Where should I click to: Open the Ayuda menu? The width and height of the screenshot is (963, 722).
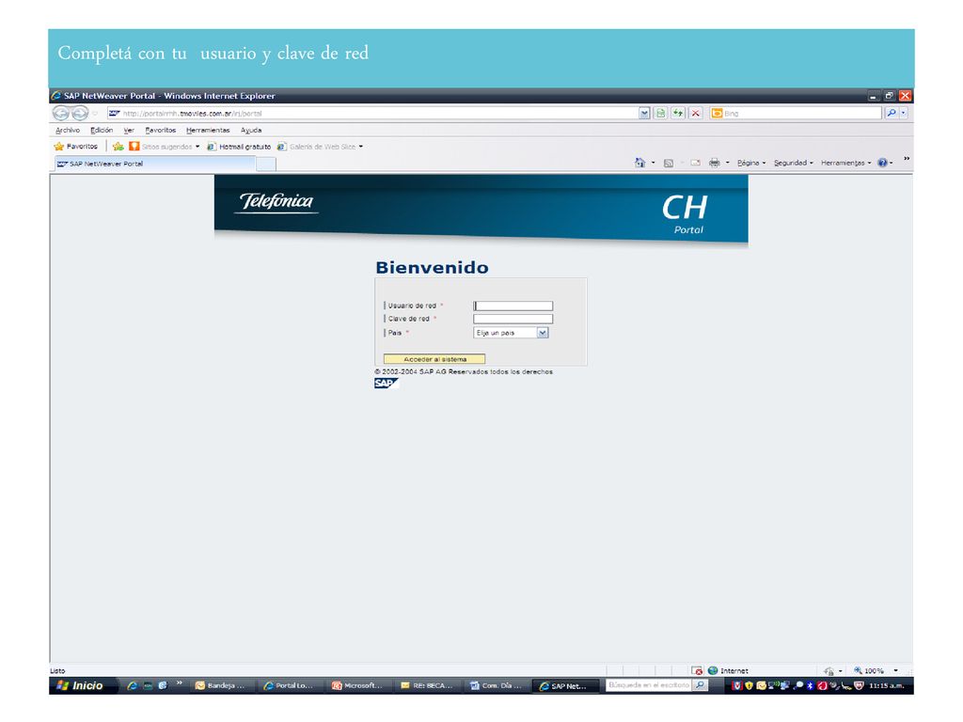click(x=251, y=130)
